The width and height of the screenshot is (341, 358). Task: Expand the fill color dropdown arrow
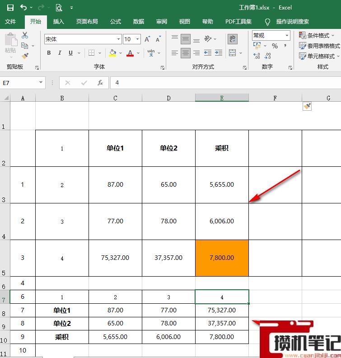coord(121,53)
